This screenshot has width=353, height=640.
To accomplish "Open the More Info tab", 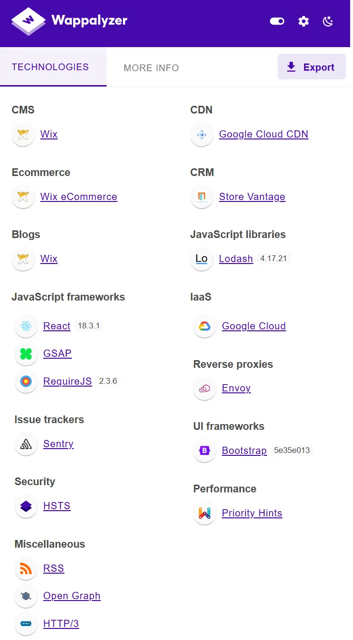I will pyautogui.click(x=151, y=68).
